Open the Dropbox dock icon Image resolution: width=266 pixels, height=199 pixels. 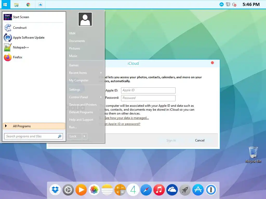[55, 190]
